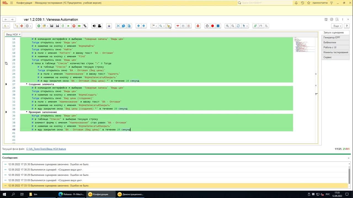Open the folder open-file dropdown

pyautogui.click(x=45, y=26)
